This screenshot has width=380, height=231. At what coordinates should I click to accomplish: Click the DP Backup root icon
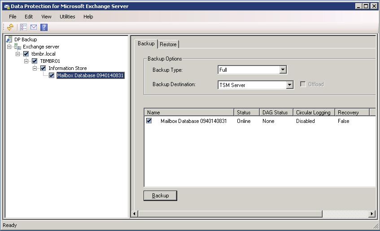pos(9,39)
